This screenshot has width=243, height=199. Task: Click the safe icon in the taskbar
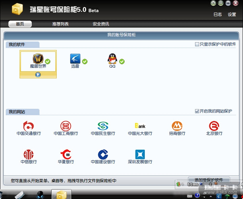coord(61,195)
